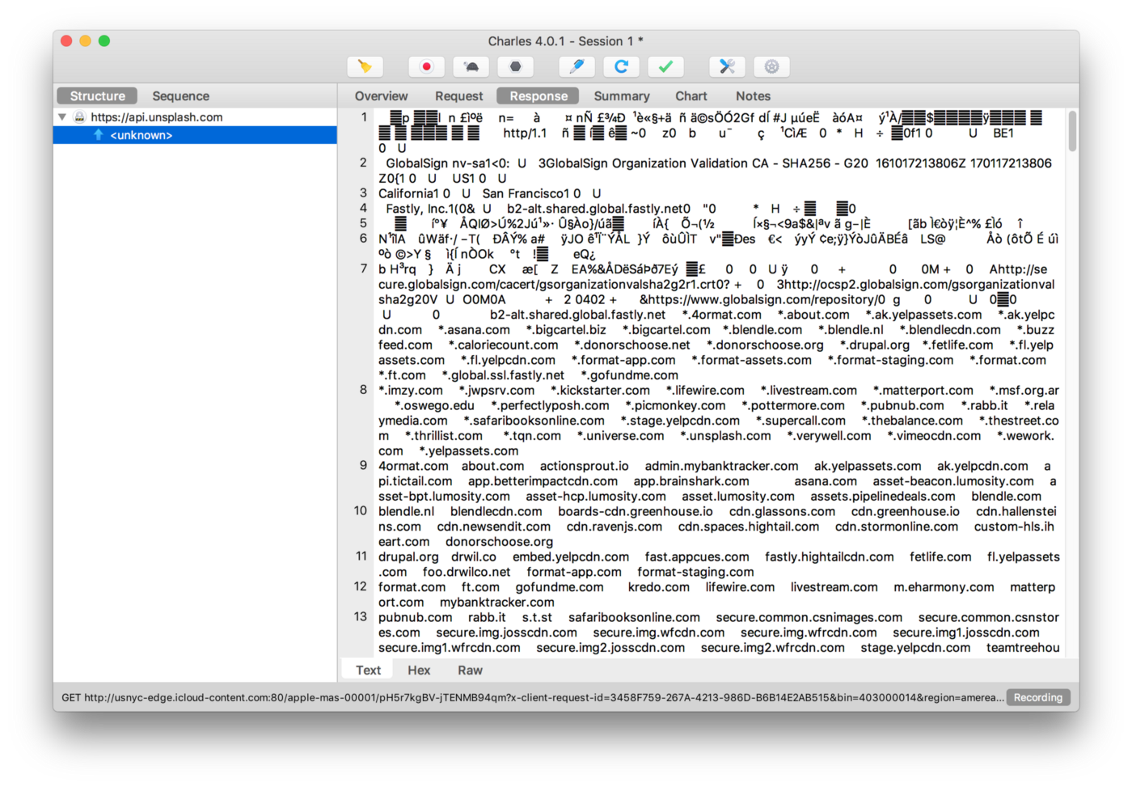Open the Overview tab
The width and height of the screenshot is (1132, 787).
pyautogui.click(x=381, y=95)
